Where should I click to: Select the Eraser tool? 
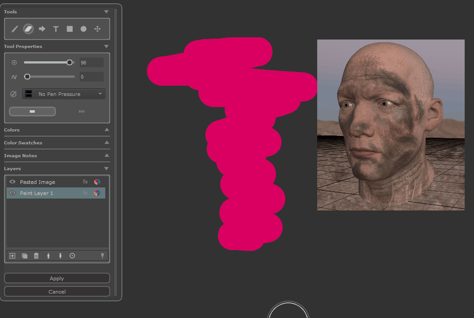coord(28,29)
